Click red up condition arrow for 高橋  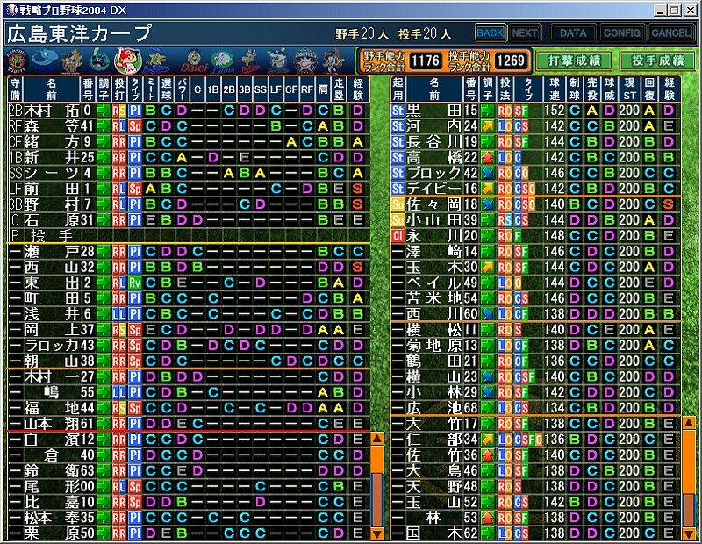(488, 158)
